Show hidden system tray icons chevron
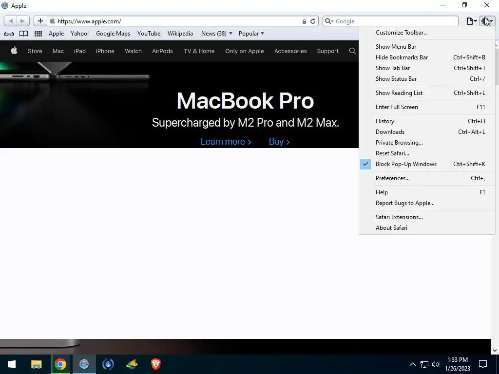The width and height of the screenshot is (499, 374). click(x=412, y=364)
